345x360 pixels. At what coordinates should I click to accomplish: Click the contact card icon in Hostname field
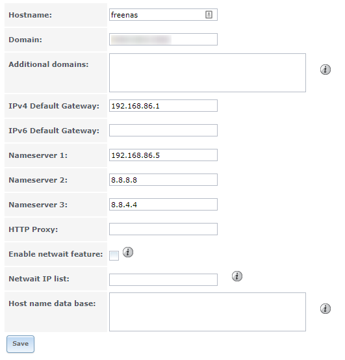coord(209,15)
